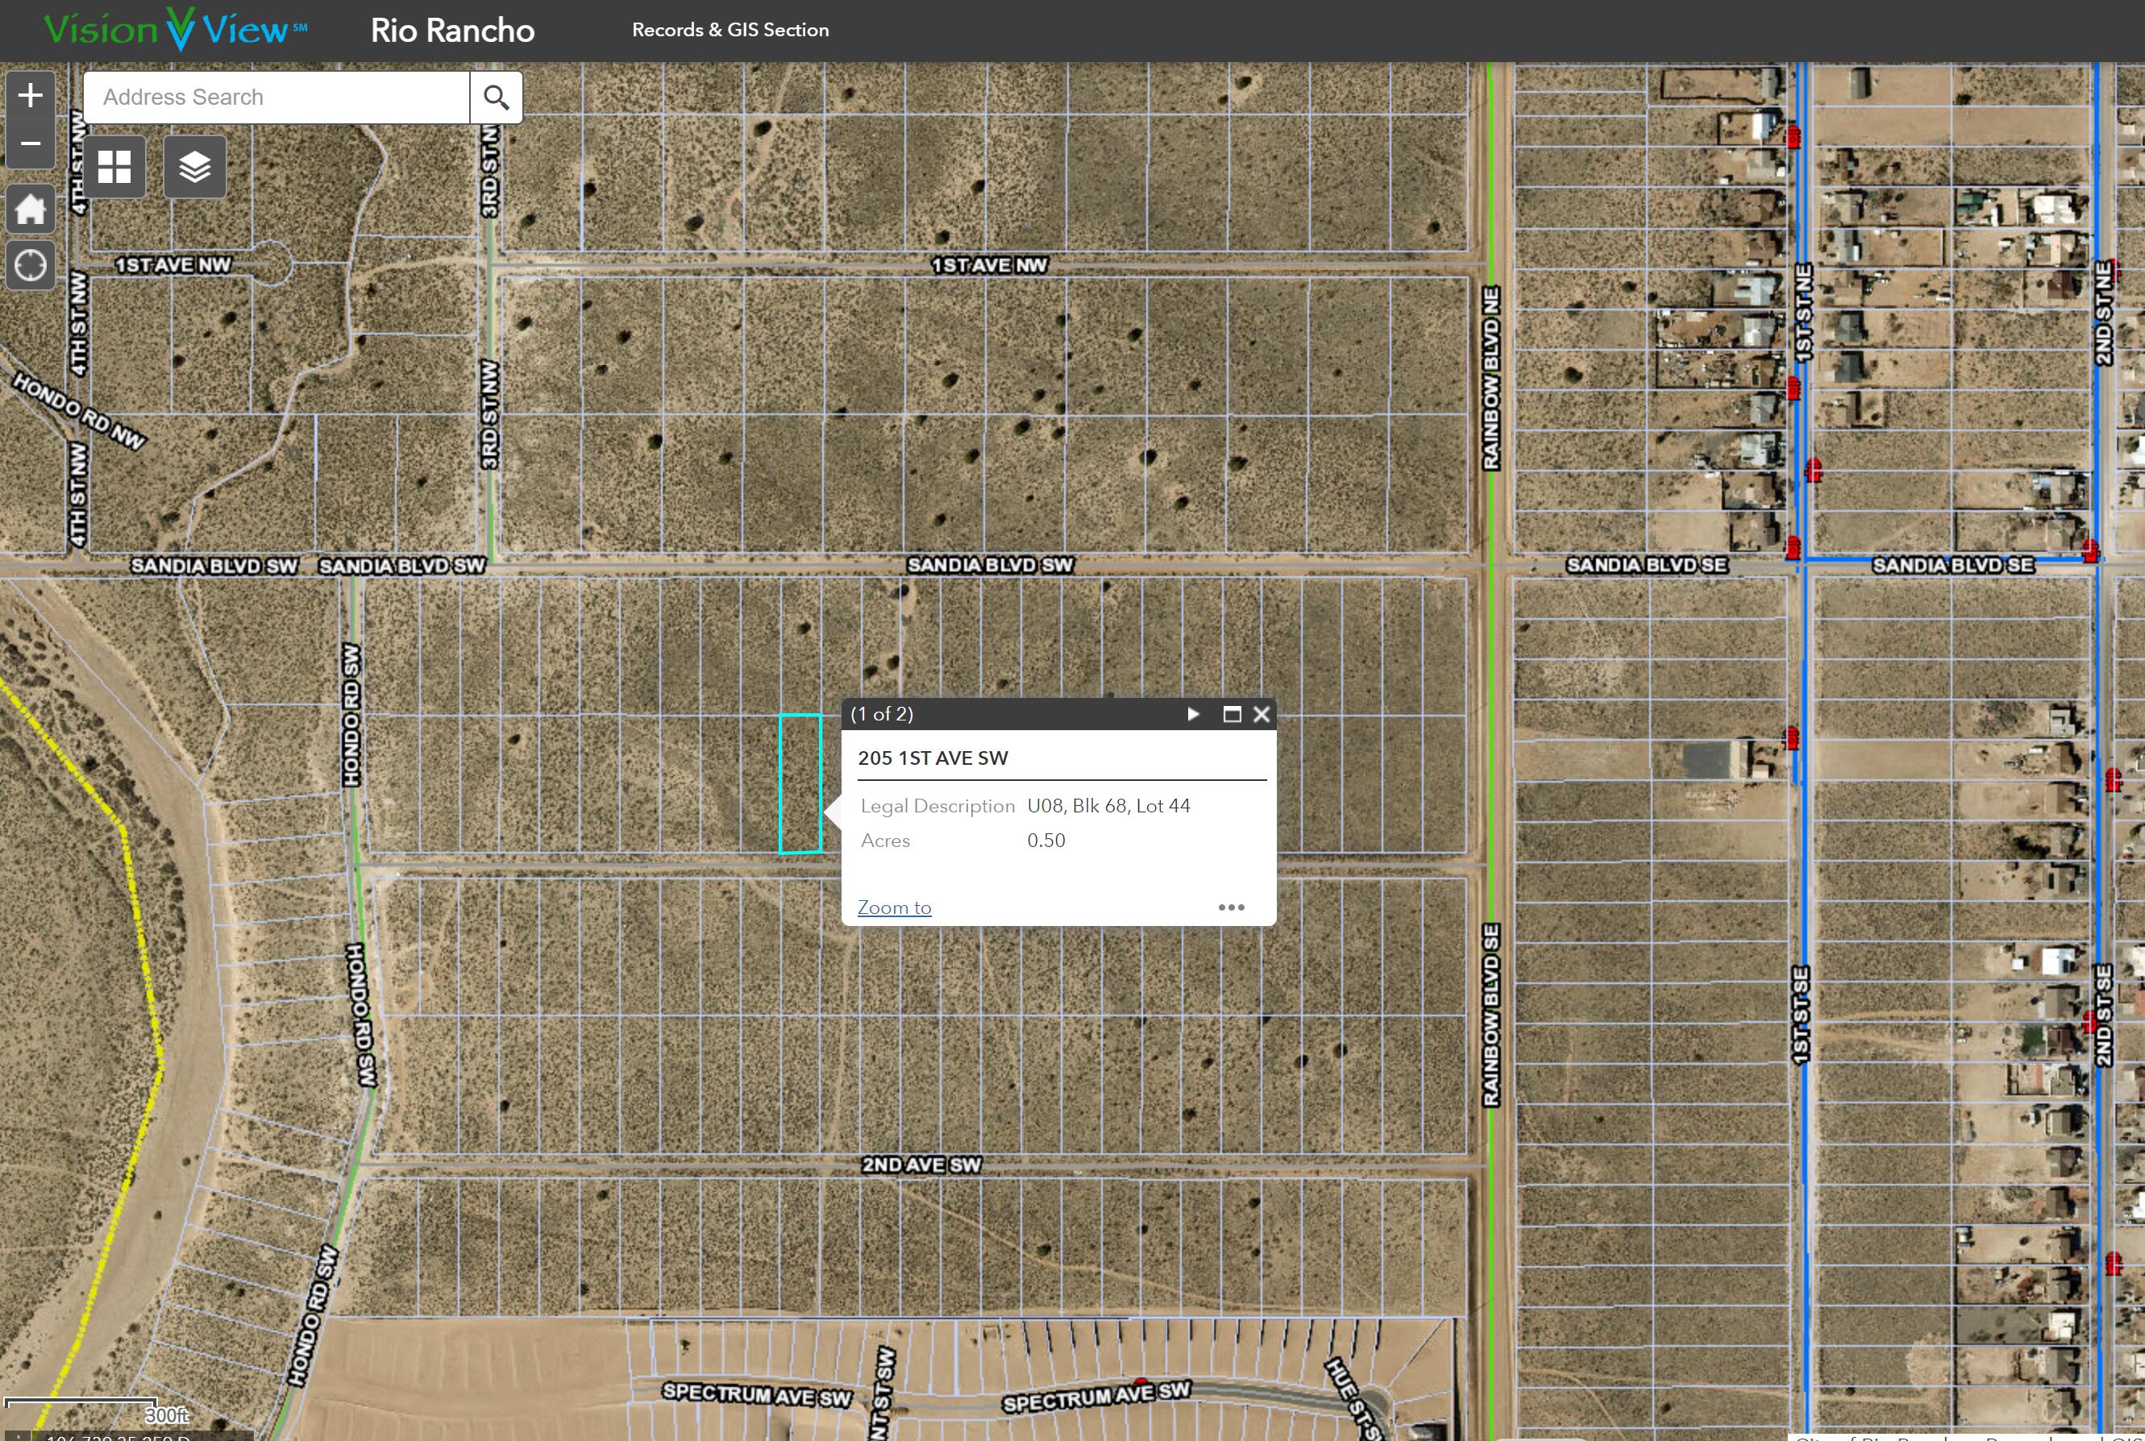Click the 2ND ST NE street label

(2103, 314)
